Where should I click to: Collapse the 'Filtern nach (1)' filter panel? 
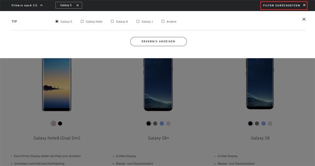click(27, 6)
